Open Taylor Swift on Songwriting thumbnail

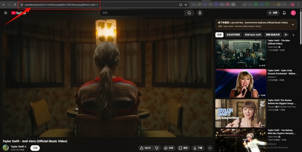click(241, 113)
